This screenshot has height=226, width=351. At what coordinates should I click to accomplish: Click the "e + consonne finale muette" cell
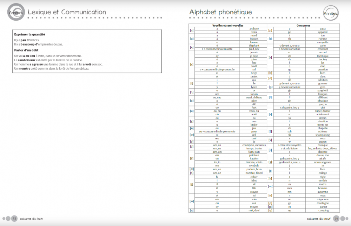pos(217,49)
